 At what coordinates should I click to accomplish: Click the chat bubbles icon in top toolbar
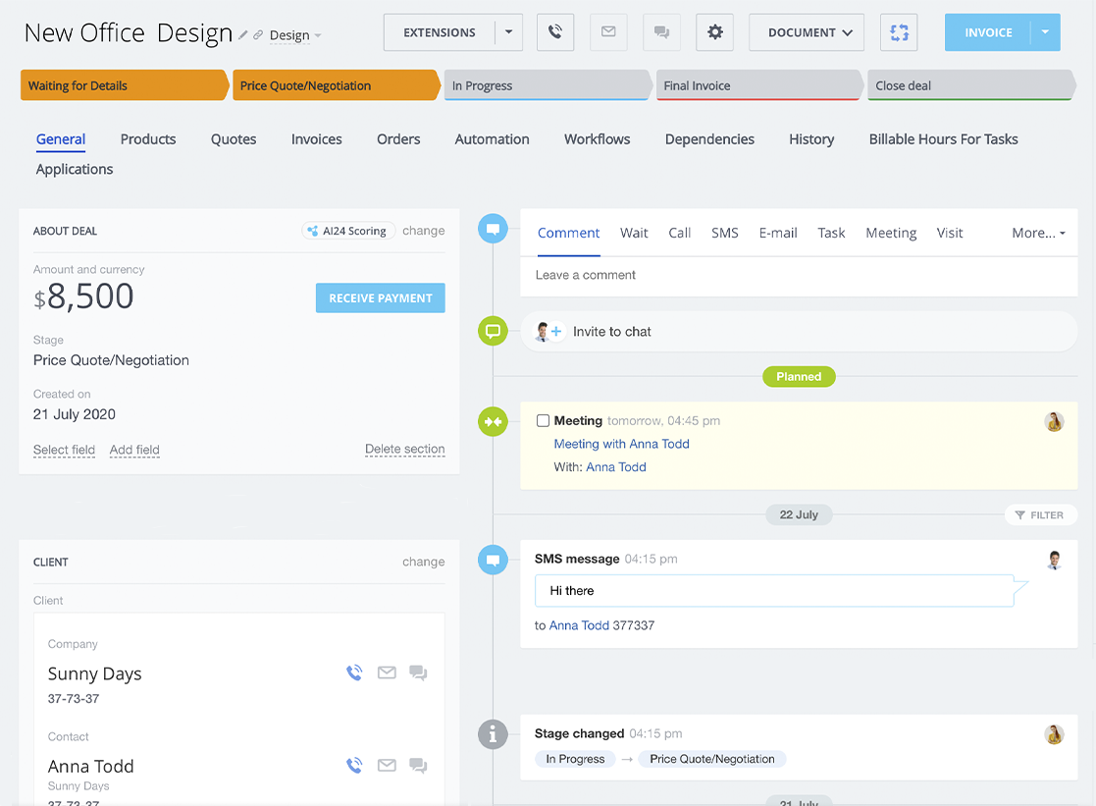[661, 32]
